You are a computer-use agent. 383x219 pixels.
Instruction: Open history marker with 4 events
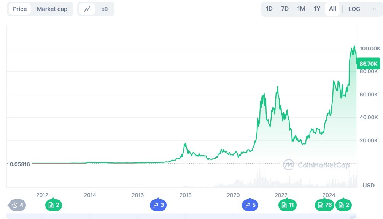click(x=17, y=205)
